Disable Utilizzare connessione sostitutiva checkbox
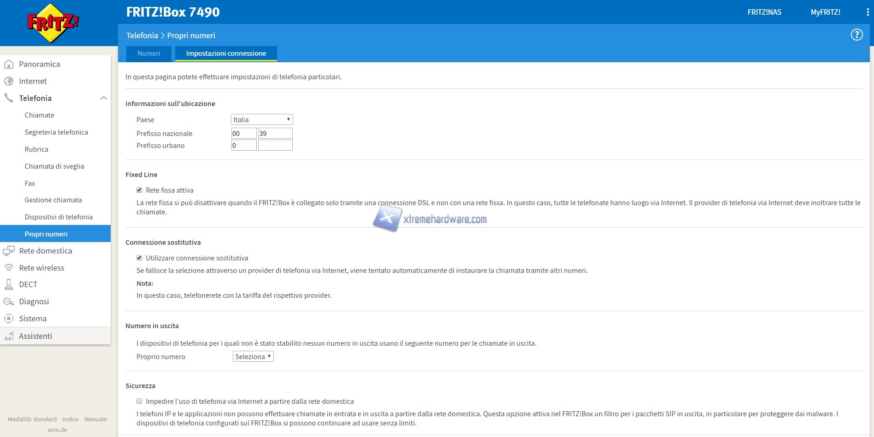This screenshot has height=437, width=874. pos(139,258)
